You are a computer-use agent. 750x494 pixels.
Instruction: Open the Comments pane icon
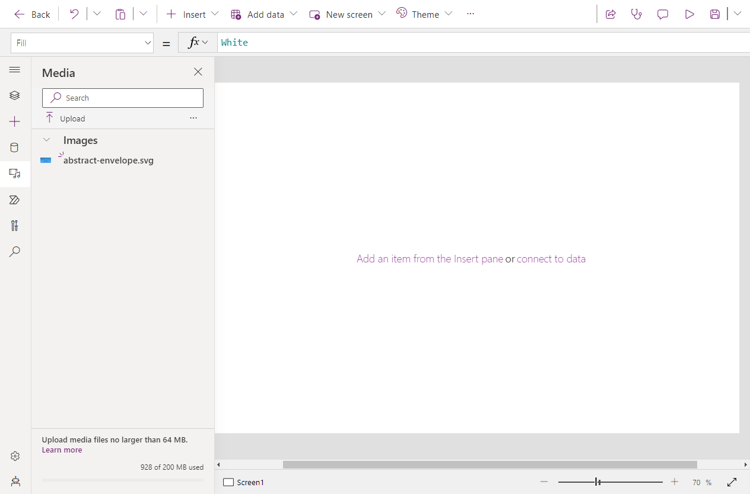pos(663,14)
